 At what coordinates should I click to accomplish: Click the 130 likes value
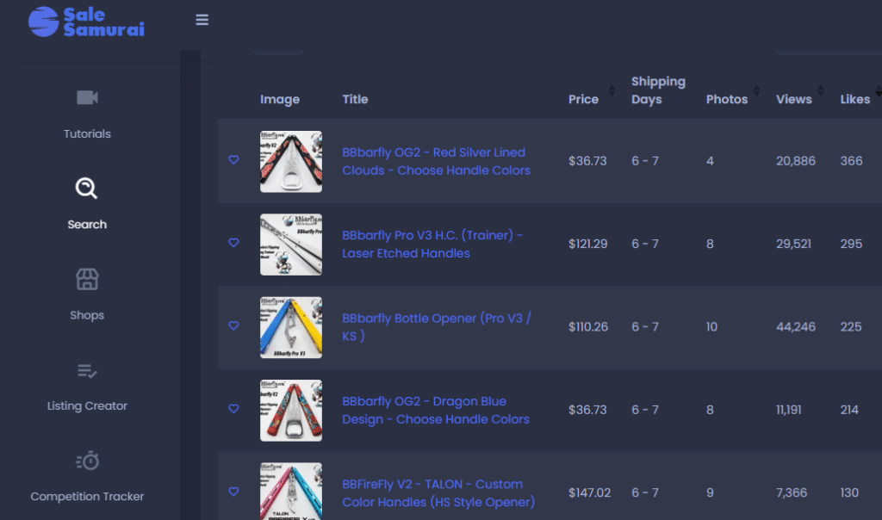coord(849,493)
